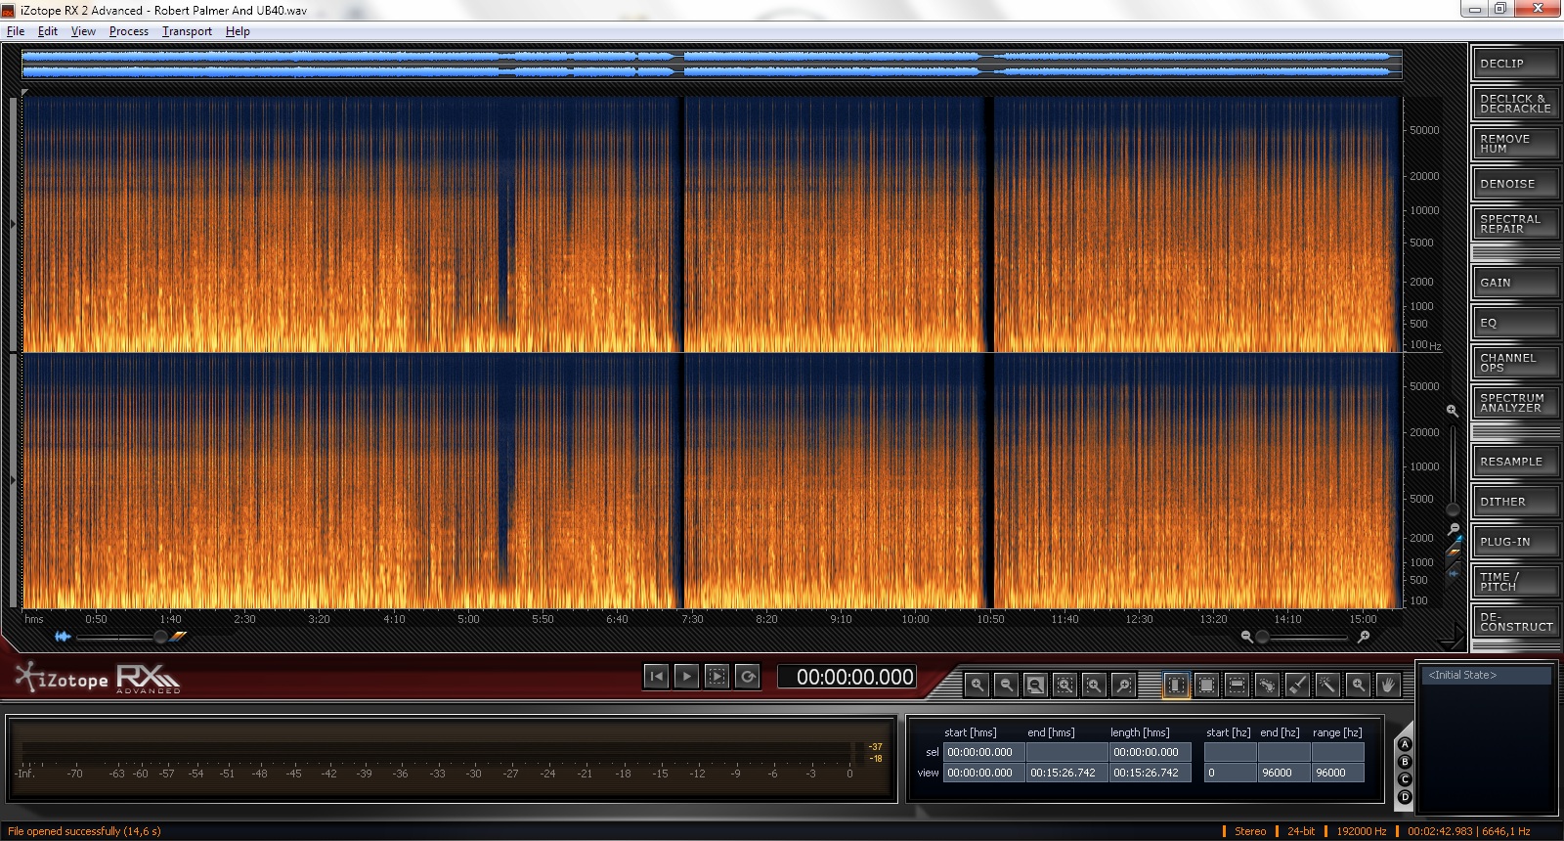Click the waveform overview navigation bar

pyautogui.click(x=712, y=64)
